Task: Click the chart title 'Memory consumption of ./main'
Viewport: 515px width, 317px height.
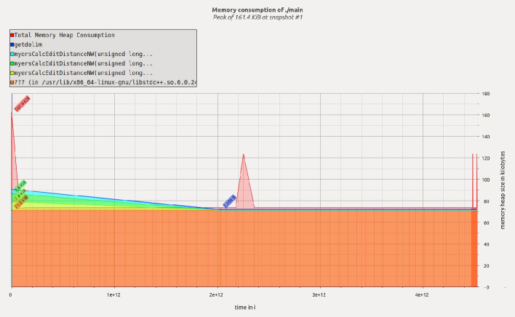Action: point(257,10)
